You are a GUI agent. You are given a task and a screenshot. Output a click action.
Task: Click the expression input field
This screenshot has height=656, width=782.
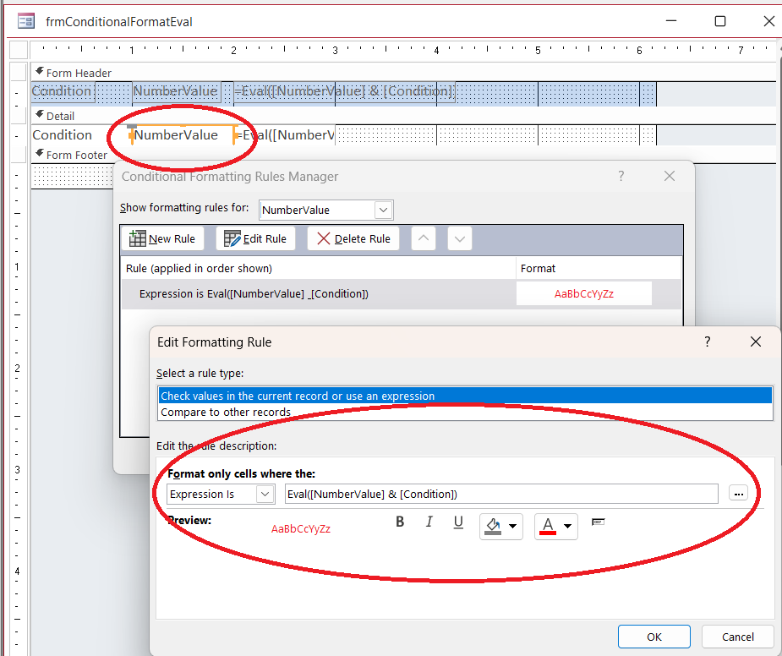tap(501, 495)
